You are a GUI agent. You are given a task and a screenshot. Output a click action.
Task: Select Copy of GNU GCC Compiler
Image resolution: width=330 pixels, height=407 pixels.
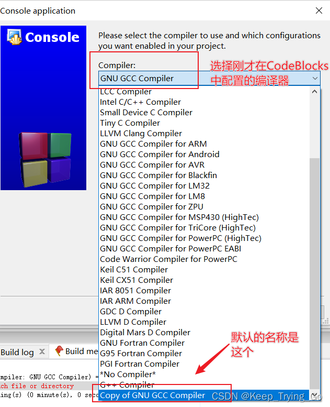152,395
